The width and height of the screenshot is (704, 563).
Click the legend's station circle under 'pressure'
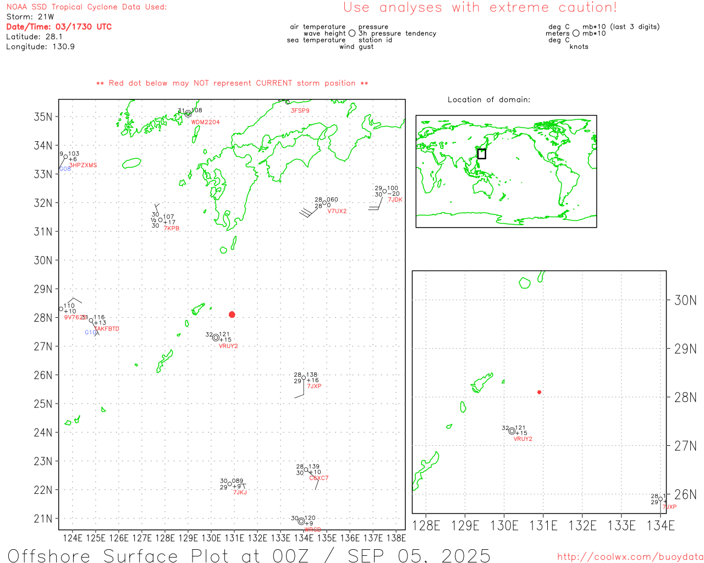click(x=352, y=34)
